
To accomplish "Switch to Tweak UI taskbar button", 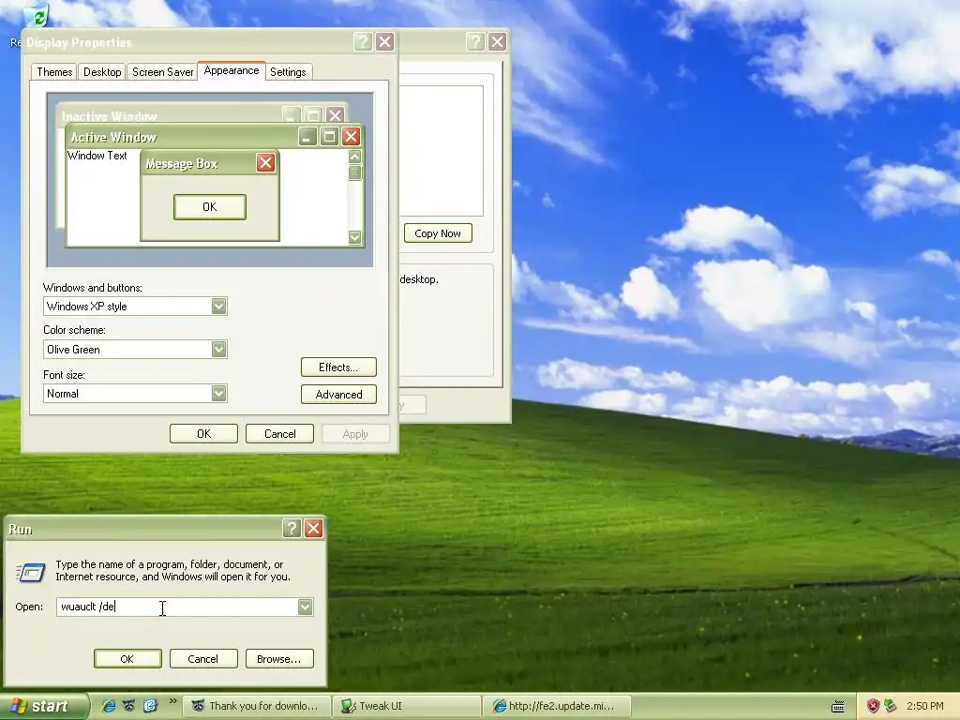I will (408, 706).
